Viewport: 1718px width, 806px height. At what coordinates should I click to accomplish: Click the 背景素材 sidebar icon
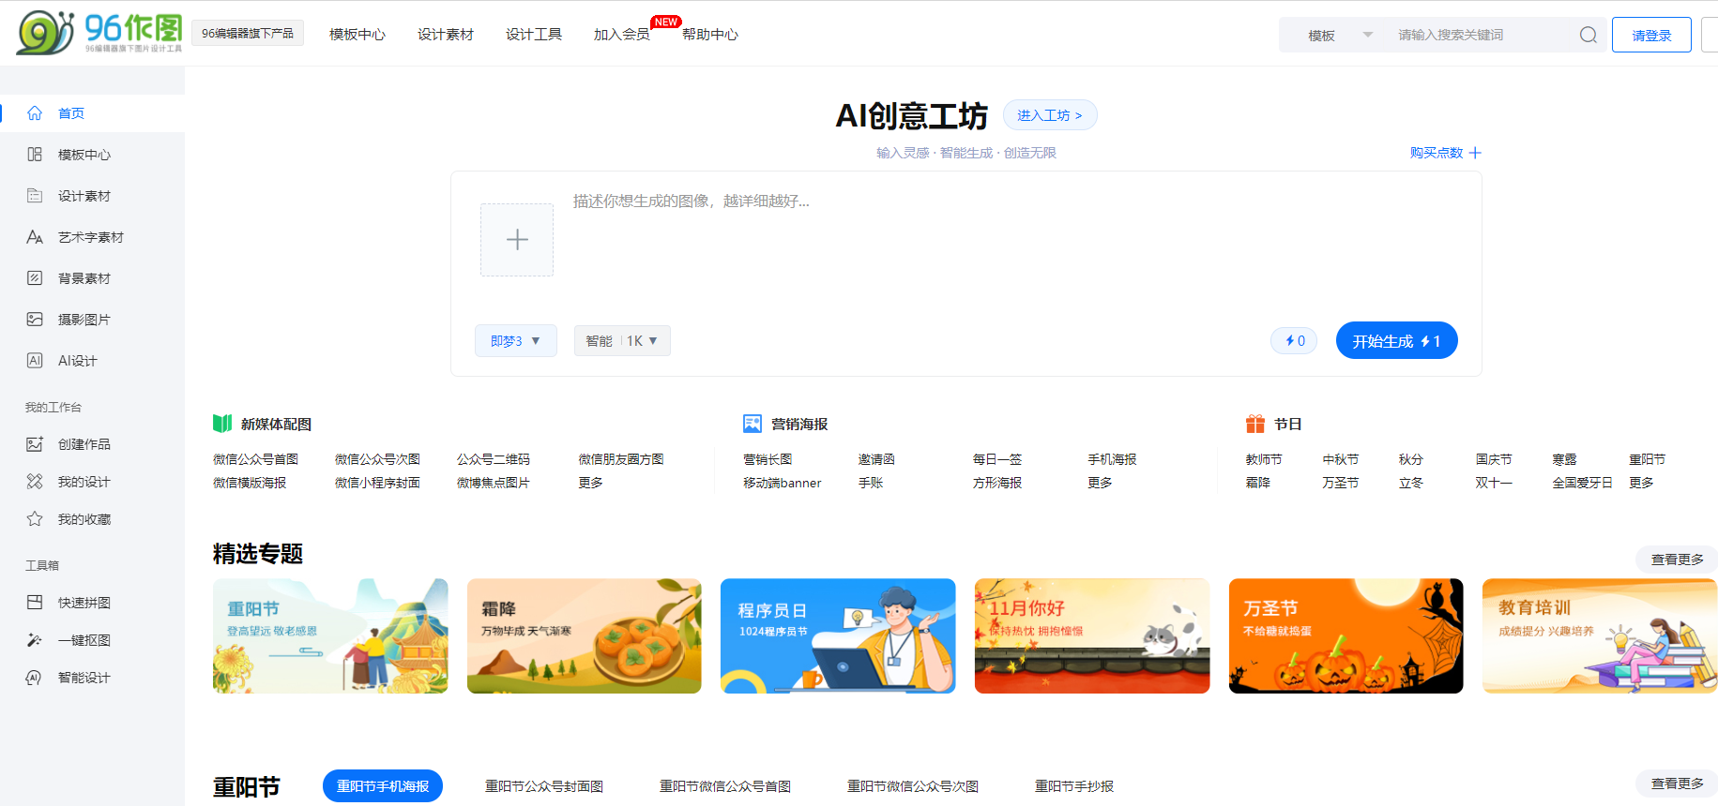pyautogui.click(x=35, y=278)
